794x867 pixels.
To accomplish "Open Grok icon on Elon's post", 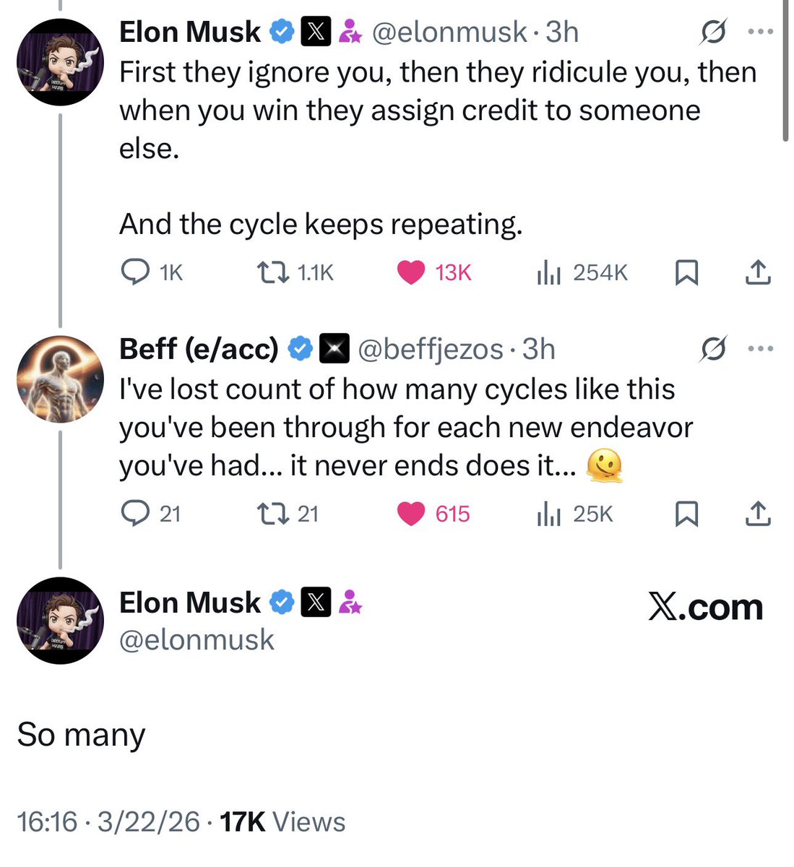I will pos(712,33).
